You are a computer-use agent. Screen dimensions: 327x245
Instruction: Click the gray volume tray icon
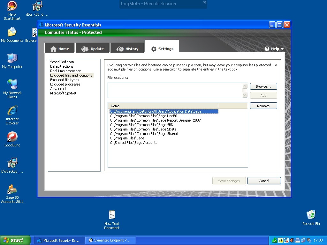[309, 241]
